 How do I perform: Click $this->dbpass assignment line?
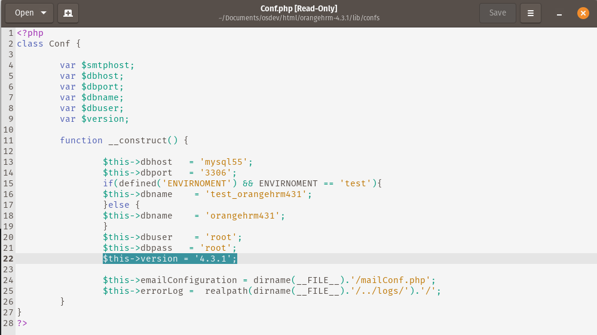(x=170, y=248)
